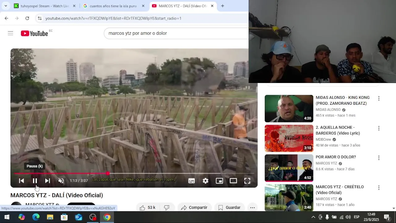Enter fullscreen video mode
Viewport: 396px width, 223px height.
click(x=247, y=181)
